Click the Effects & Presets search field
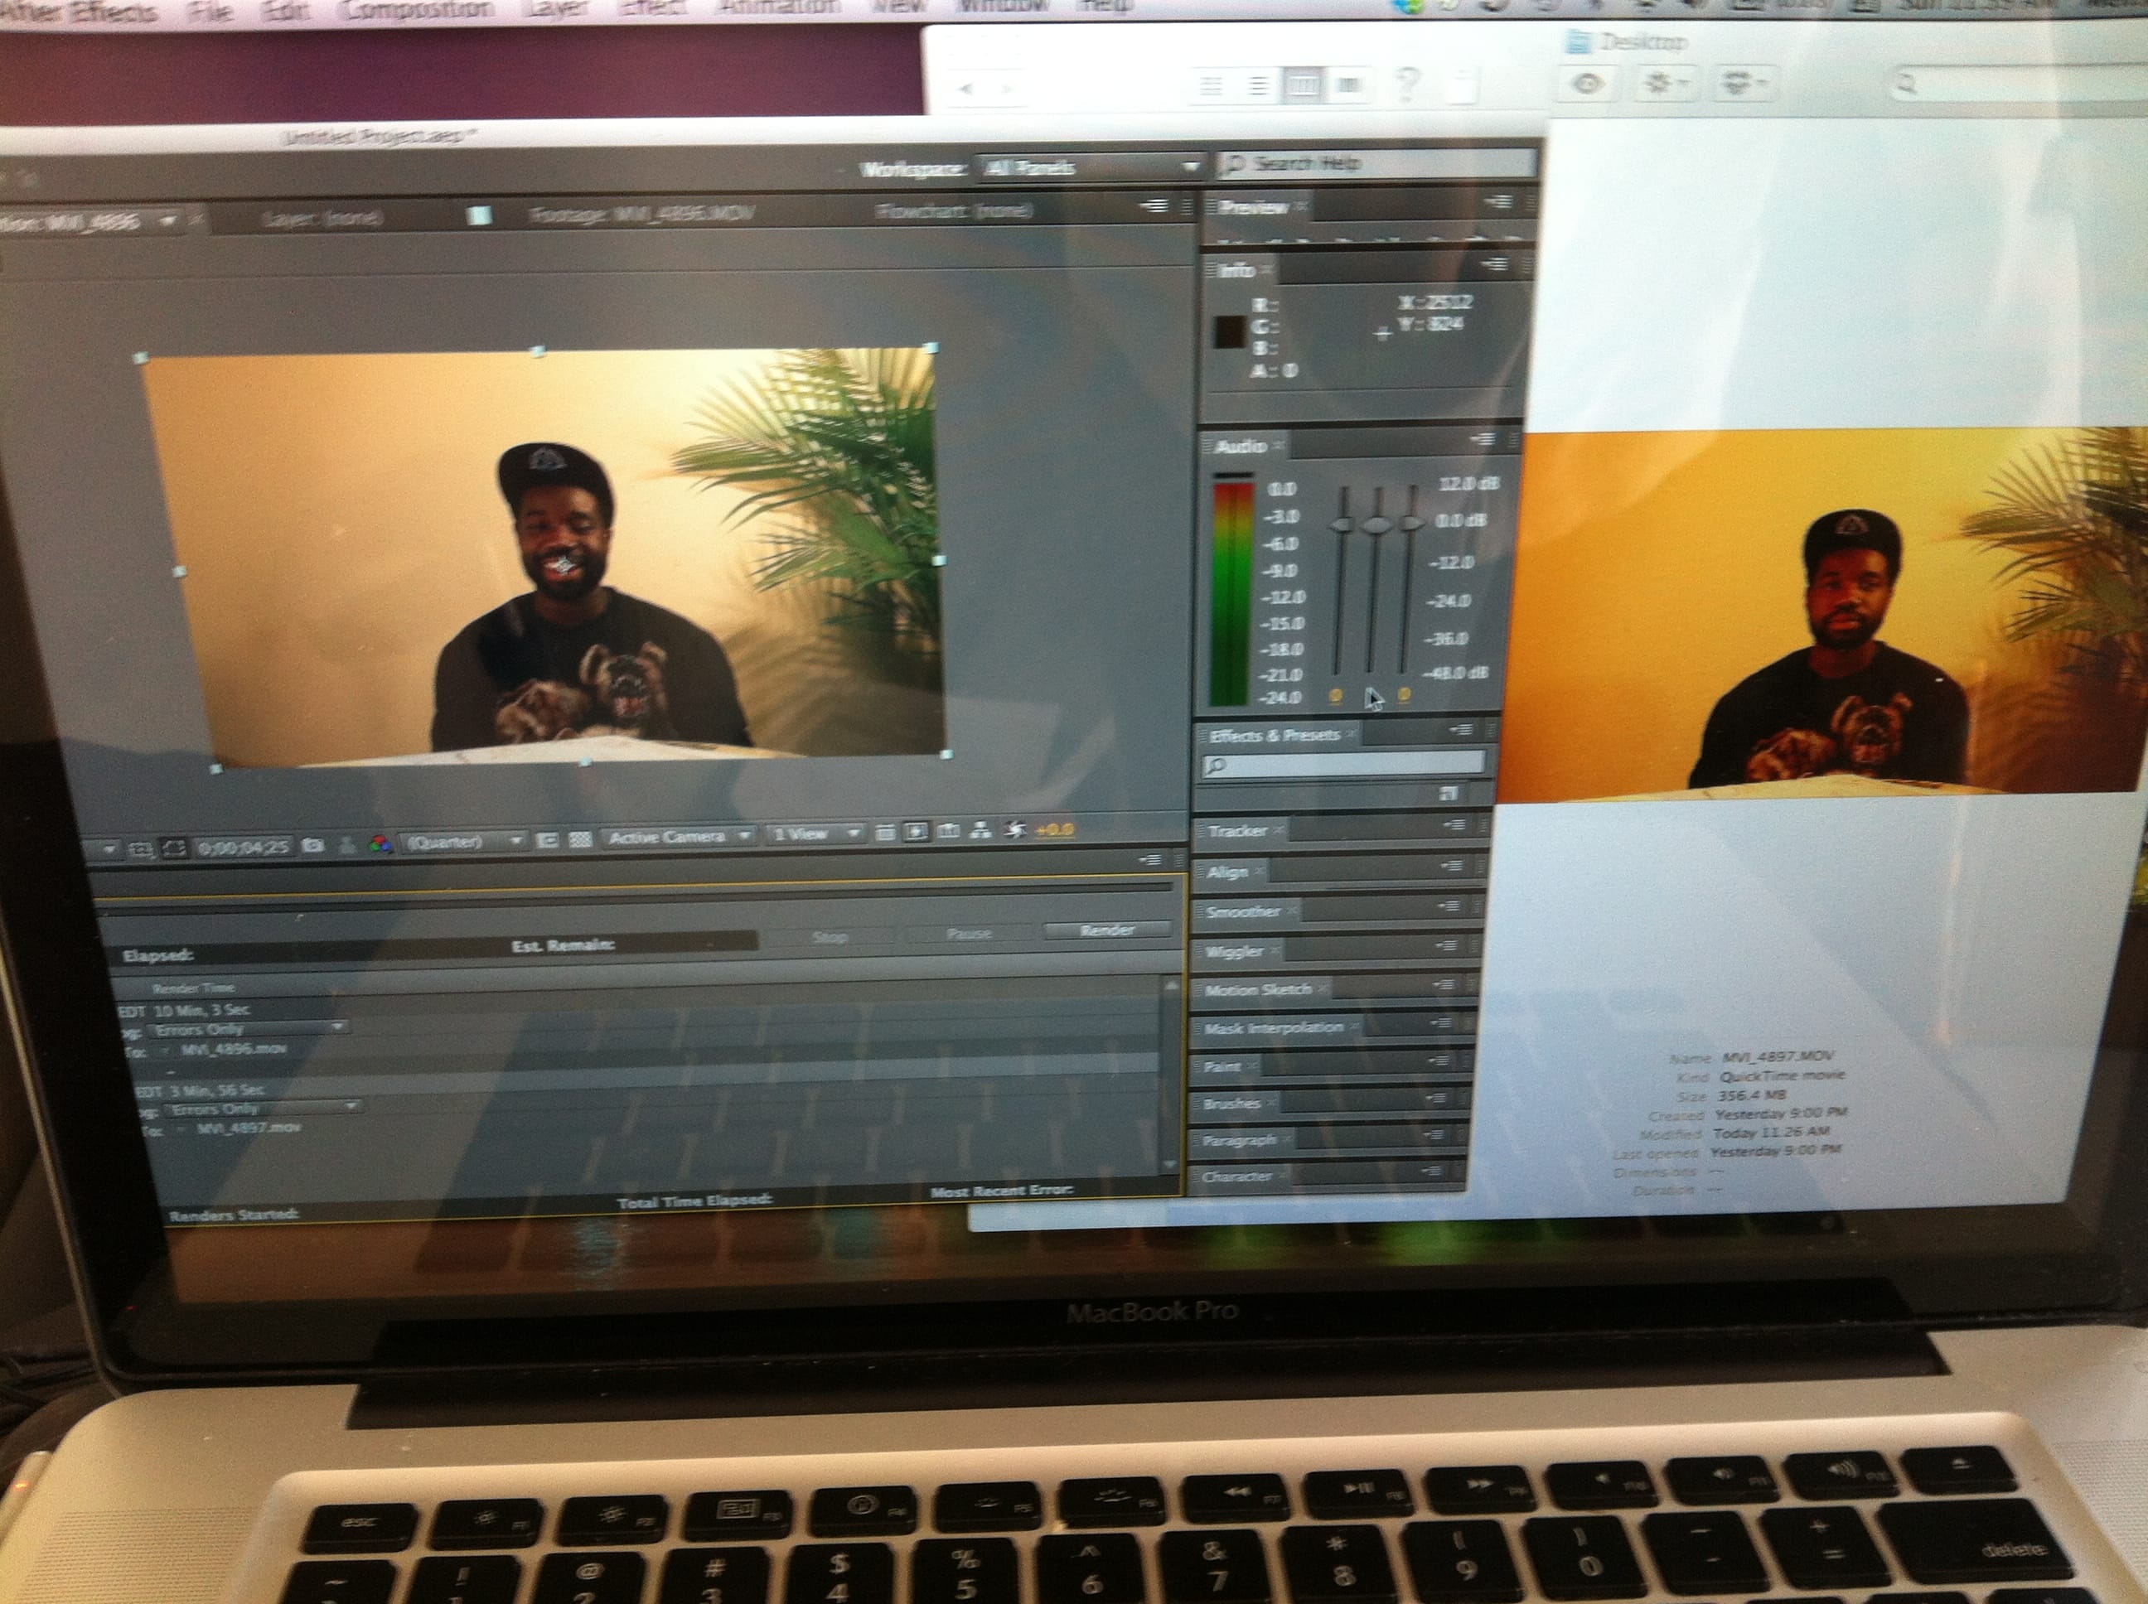This screenshot has width=2148, height=1604. tap(1344, 764)
